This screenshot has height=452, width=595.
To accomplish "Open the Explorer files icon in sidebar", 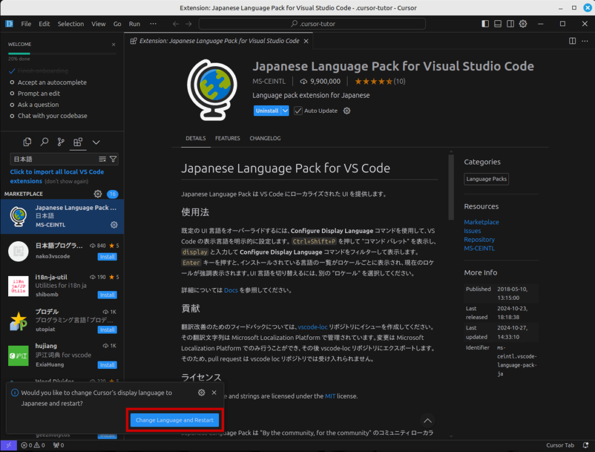I will tap(27, 142).
